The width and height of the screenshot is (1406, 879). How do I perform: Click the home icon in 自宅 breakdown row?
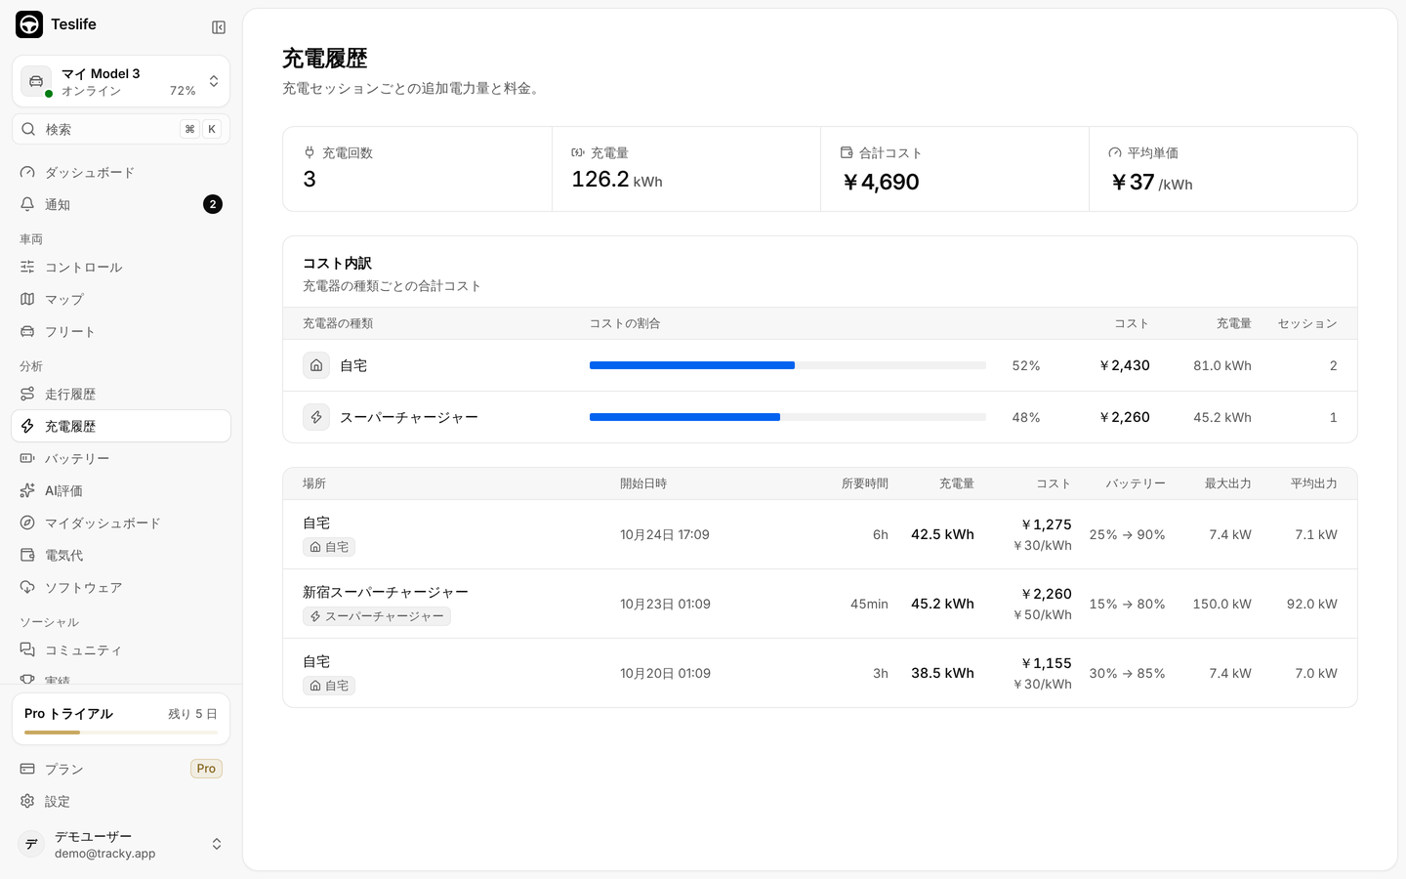(316, 365)
